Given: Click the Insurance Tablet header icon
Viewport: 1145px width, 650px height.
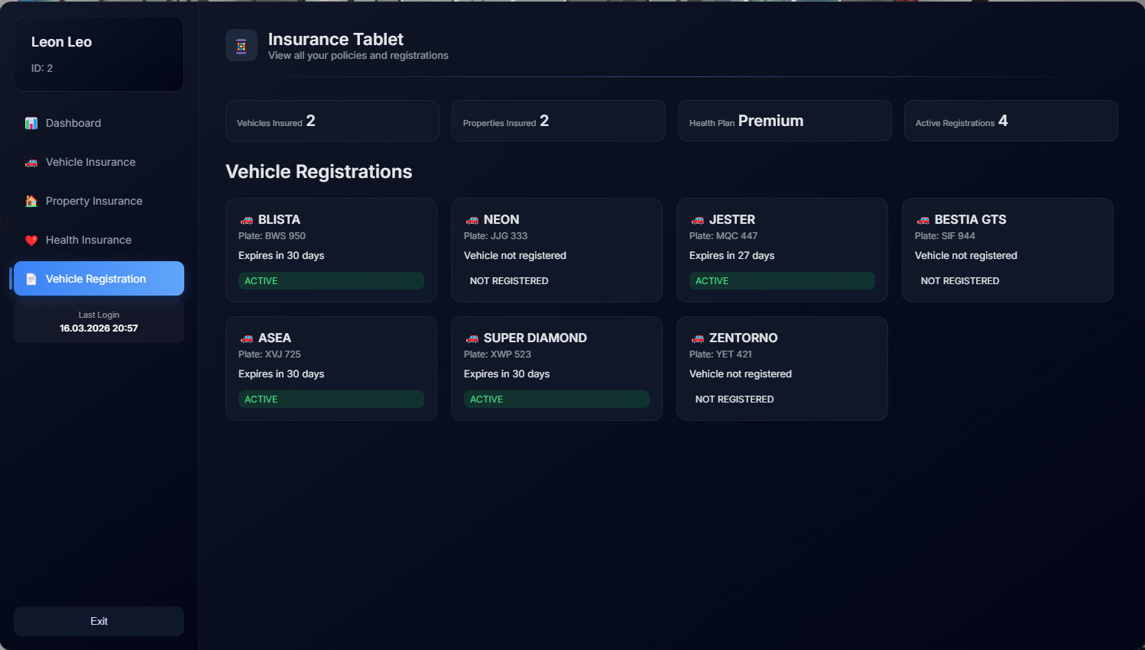Looking at the screenshot, I should tap(242, 46).
